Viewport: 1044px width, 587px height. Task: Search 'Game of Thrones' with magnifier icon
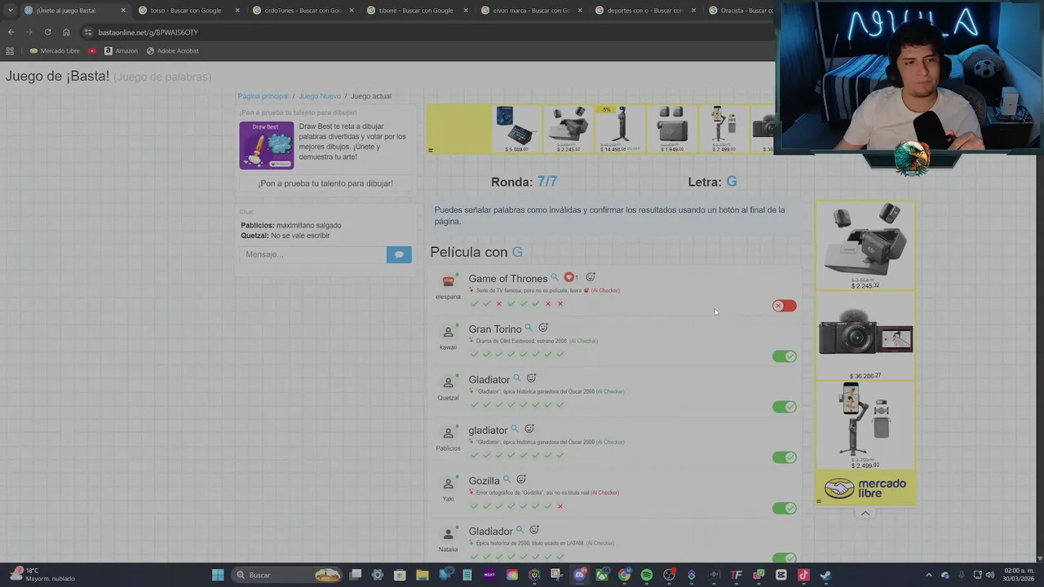pyautogui.click(x=555, y=277)
